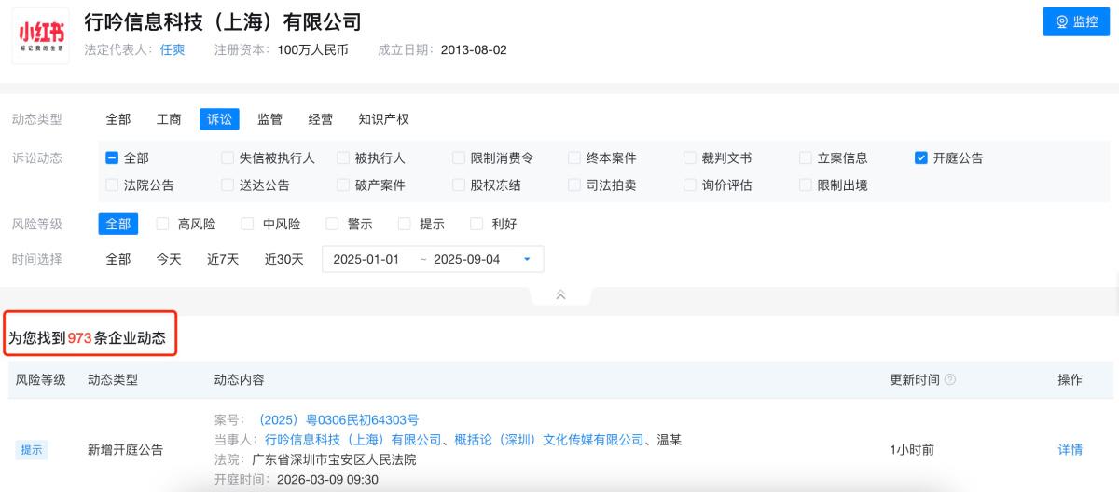Image resolution: width=1119 pixels, height=492 pixels.
Task: Check the 限制出境 checkbox
Action: tap(806, 185)
